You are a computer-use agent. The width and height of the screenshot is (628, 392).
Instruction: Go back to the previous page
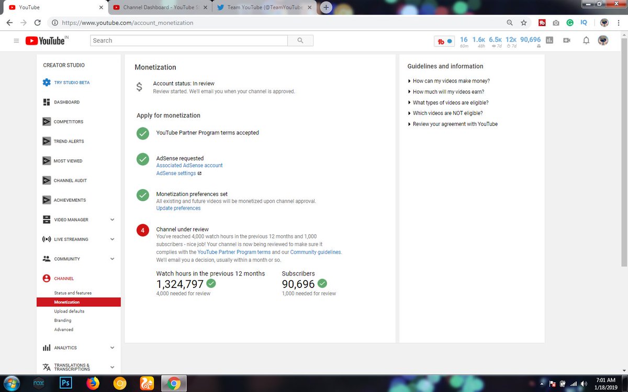point(9,23)
